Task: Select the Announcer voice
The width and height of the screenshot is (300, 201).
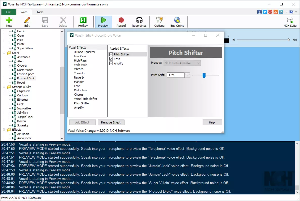Action: [24, 138]
